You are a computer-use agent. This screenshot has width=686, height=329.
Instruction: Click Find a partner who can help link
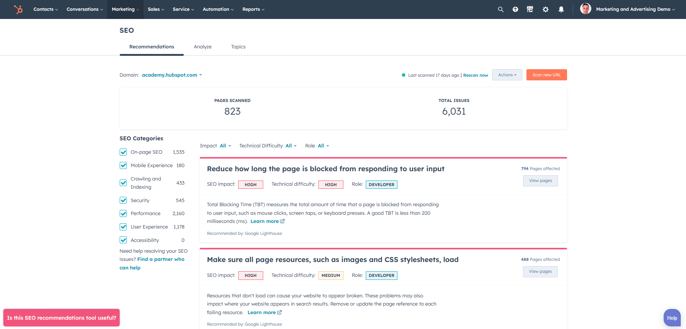152,263
